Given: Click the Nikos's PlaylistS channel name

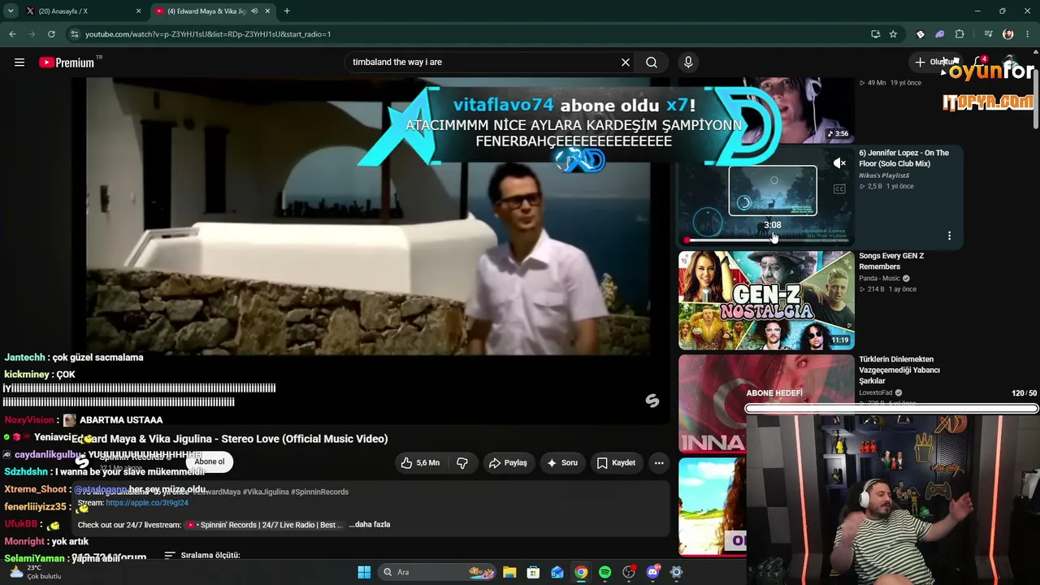Looking at the screenshot, I should (x=884, y=175).
